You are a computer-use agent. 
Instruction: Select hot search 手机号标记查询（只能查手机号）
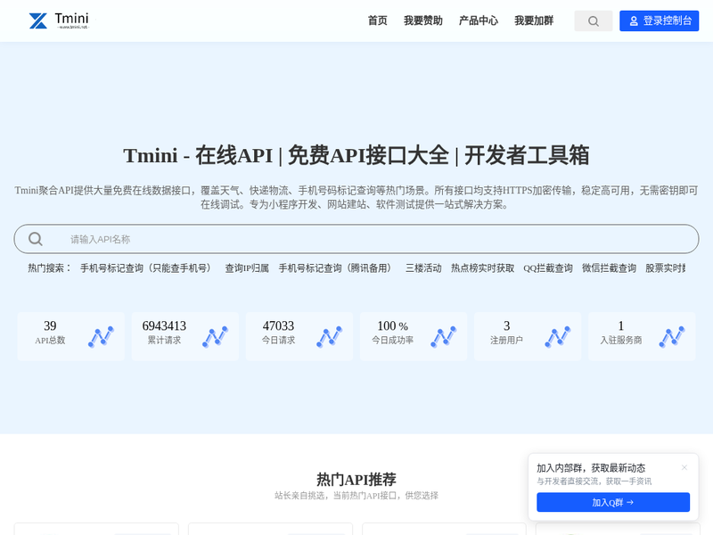pyautogui.click(x=148, y=268)
